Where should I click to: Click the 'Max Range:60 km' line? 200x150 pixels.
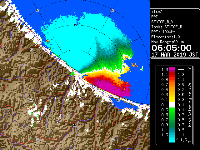pos(168,42)
